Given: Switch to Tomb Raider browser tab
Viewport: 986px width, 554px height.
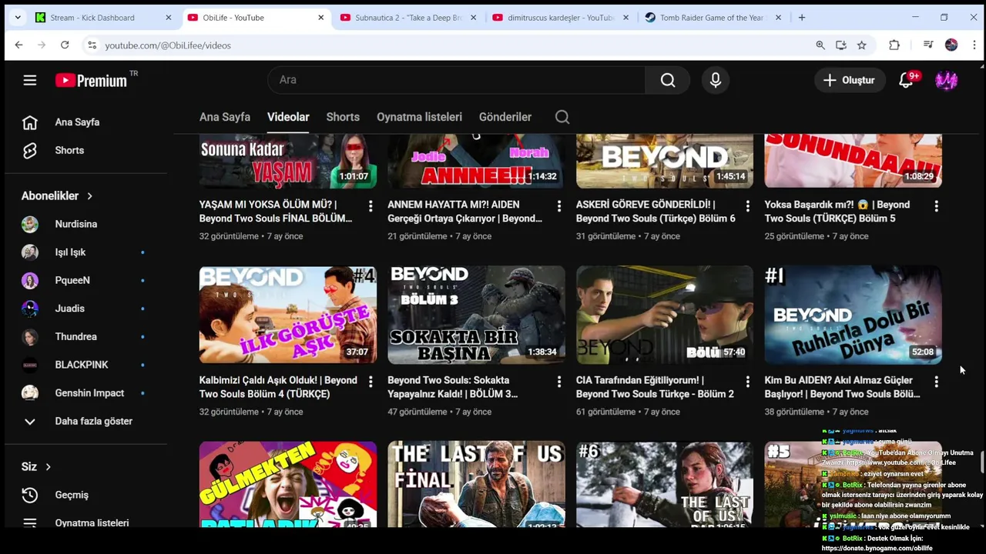Looking at the screenshot, I should point(713,18).
